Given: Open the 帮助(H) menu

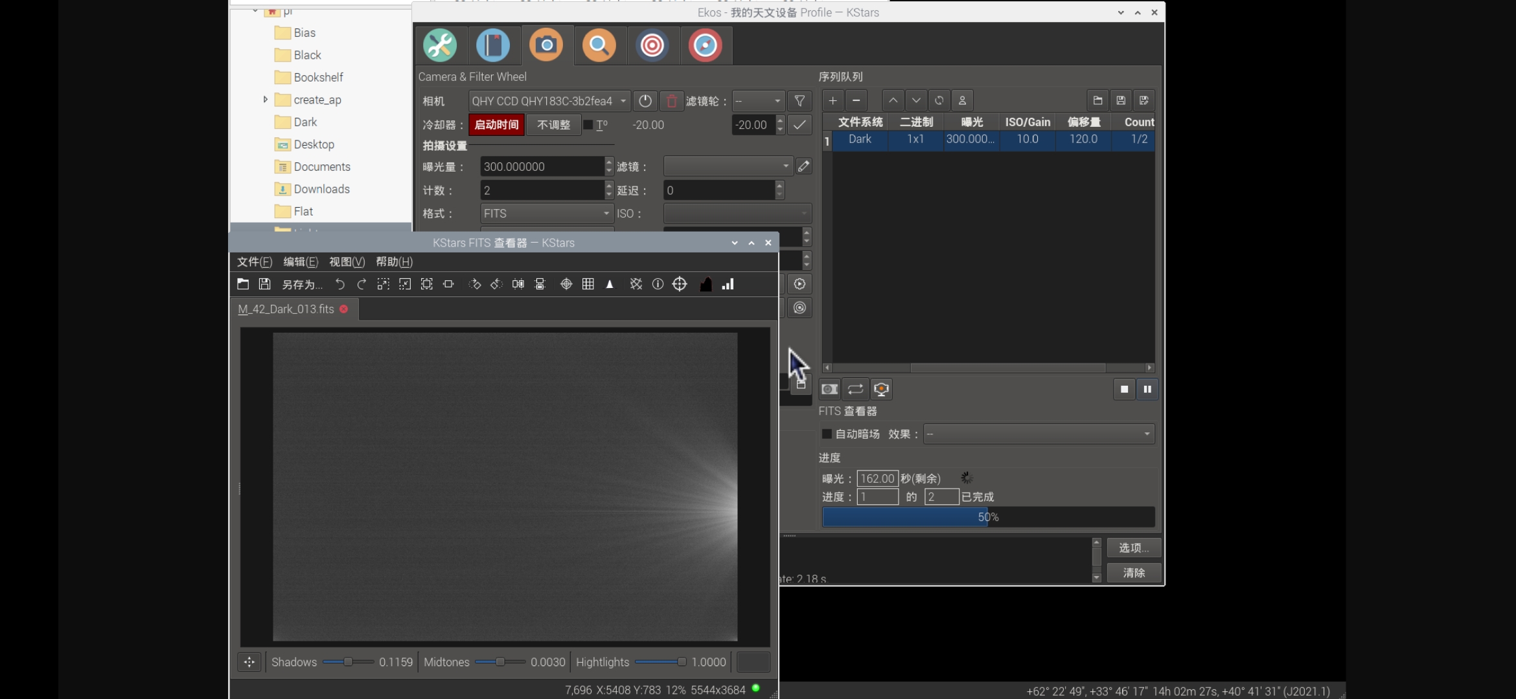Looking at the screenshot, I should tap(394, 261).
